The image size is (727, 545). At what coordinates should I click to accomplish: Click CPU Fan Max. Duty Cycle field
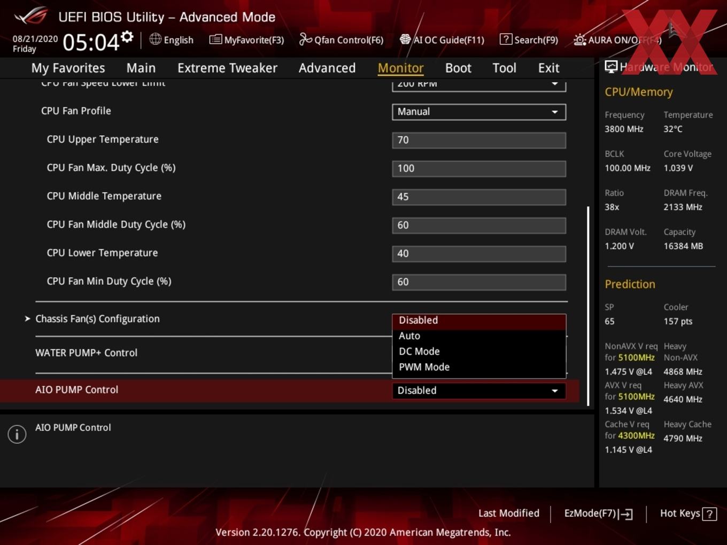(479, 168)
